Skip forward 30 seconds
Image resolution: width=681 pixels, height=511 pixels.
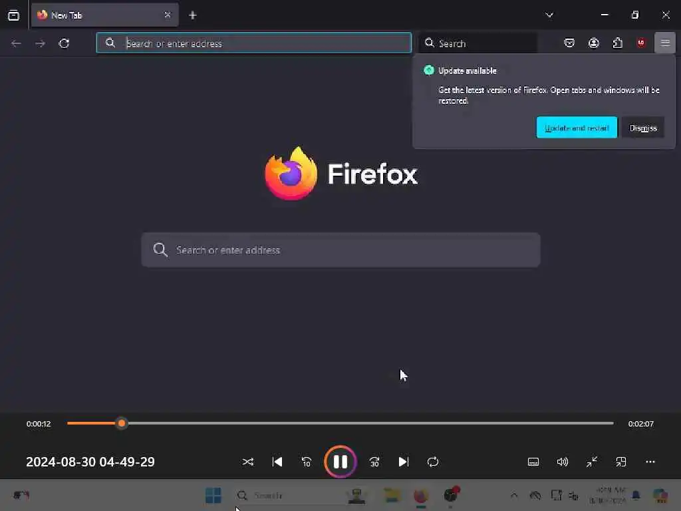click(x=374, y=462)
